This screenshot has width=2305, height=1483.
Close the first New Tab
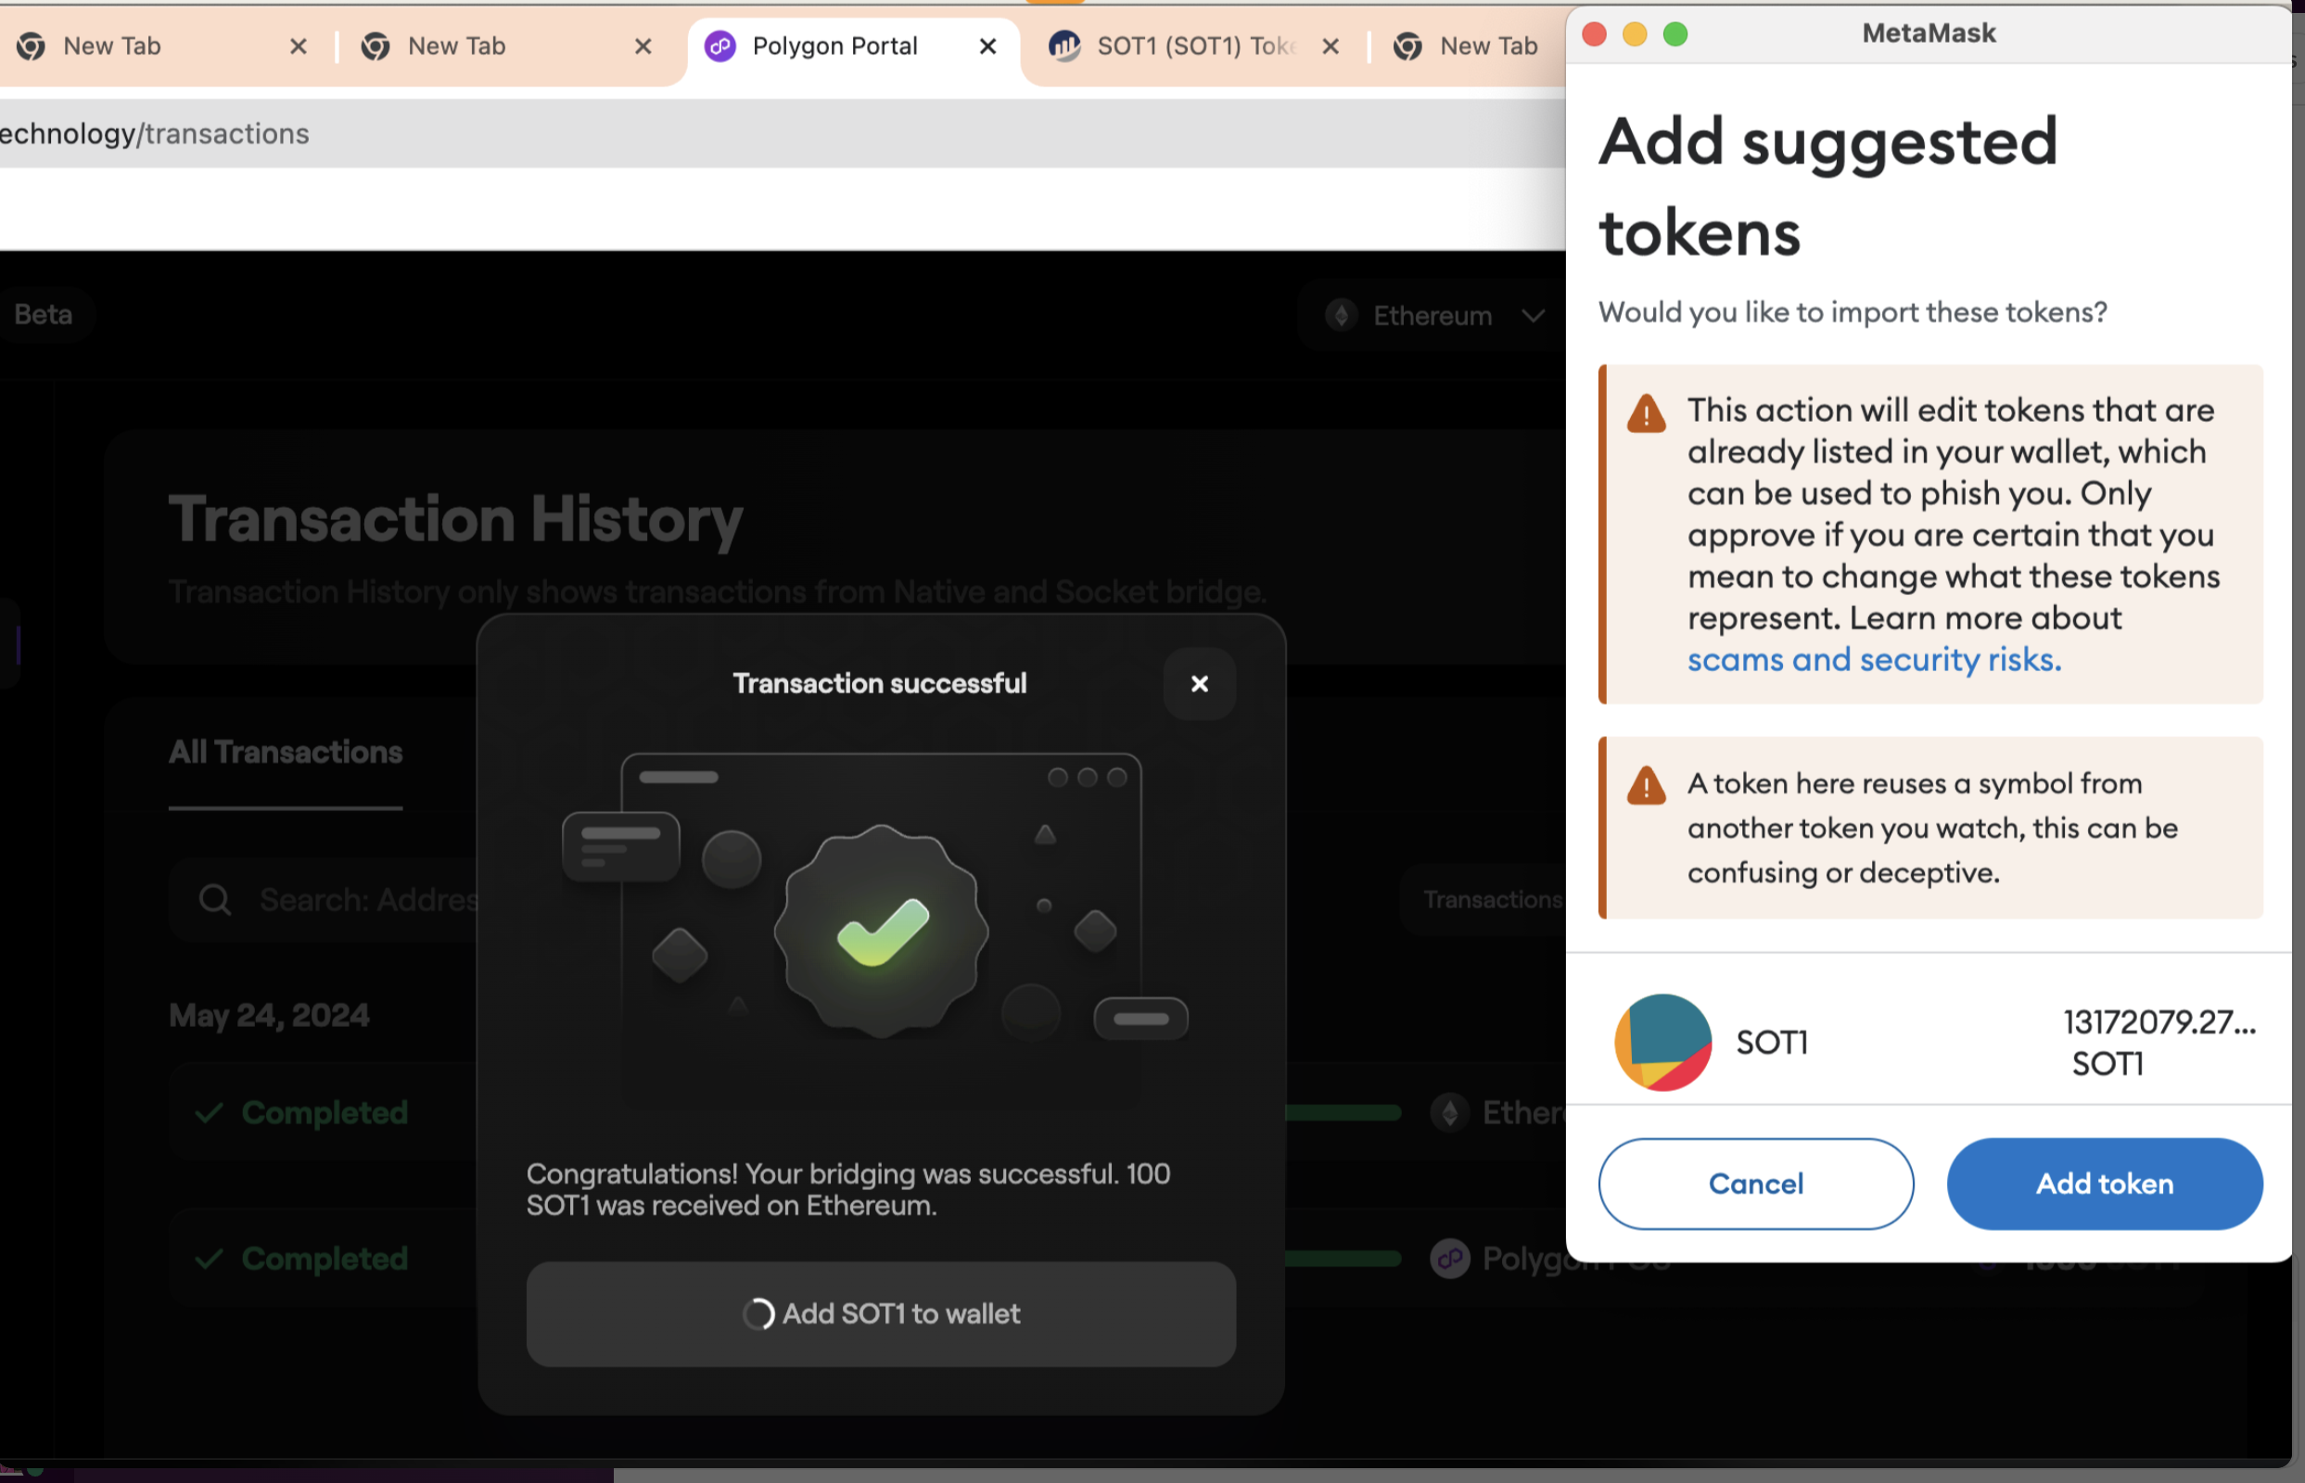point(299,45)
